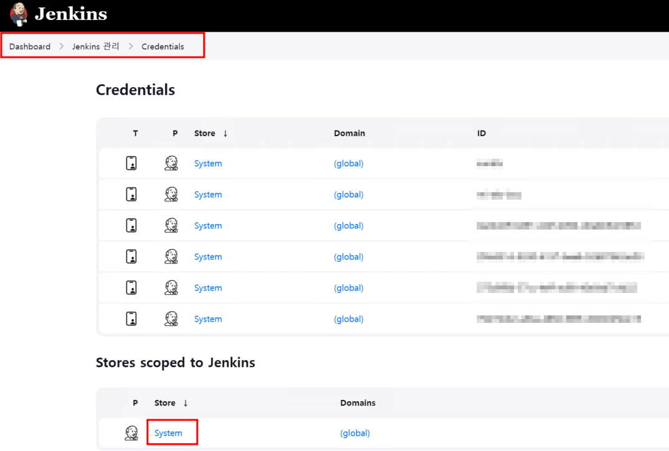The width and height of the screenshot is (669, 451).
Task: Select Credentials in the breadcrumb trail
Action: 163,46
